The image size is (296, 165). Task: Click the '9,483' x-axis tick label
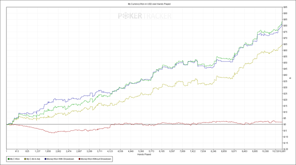(x=244, y=151)
